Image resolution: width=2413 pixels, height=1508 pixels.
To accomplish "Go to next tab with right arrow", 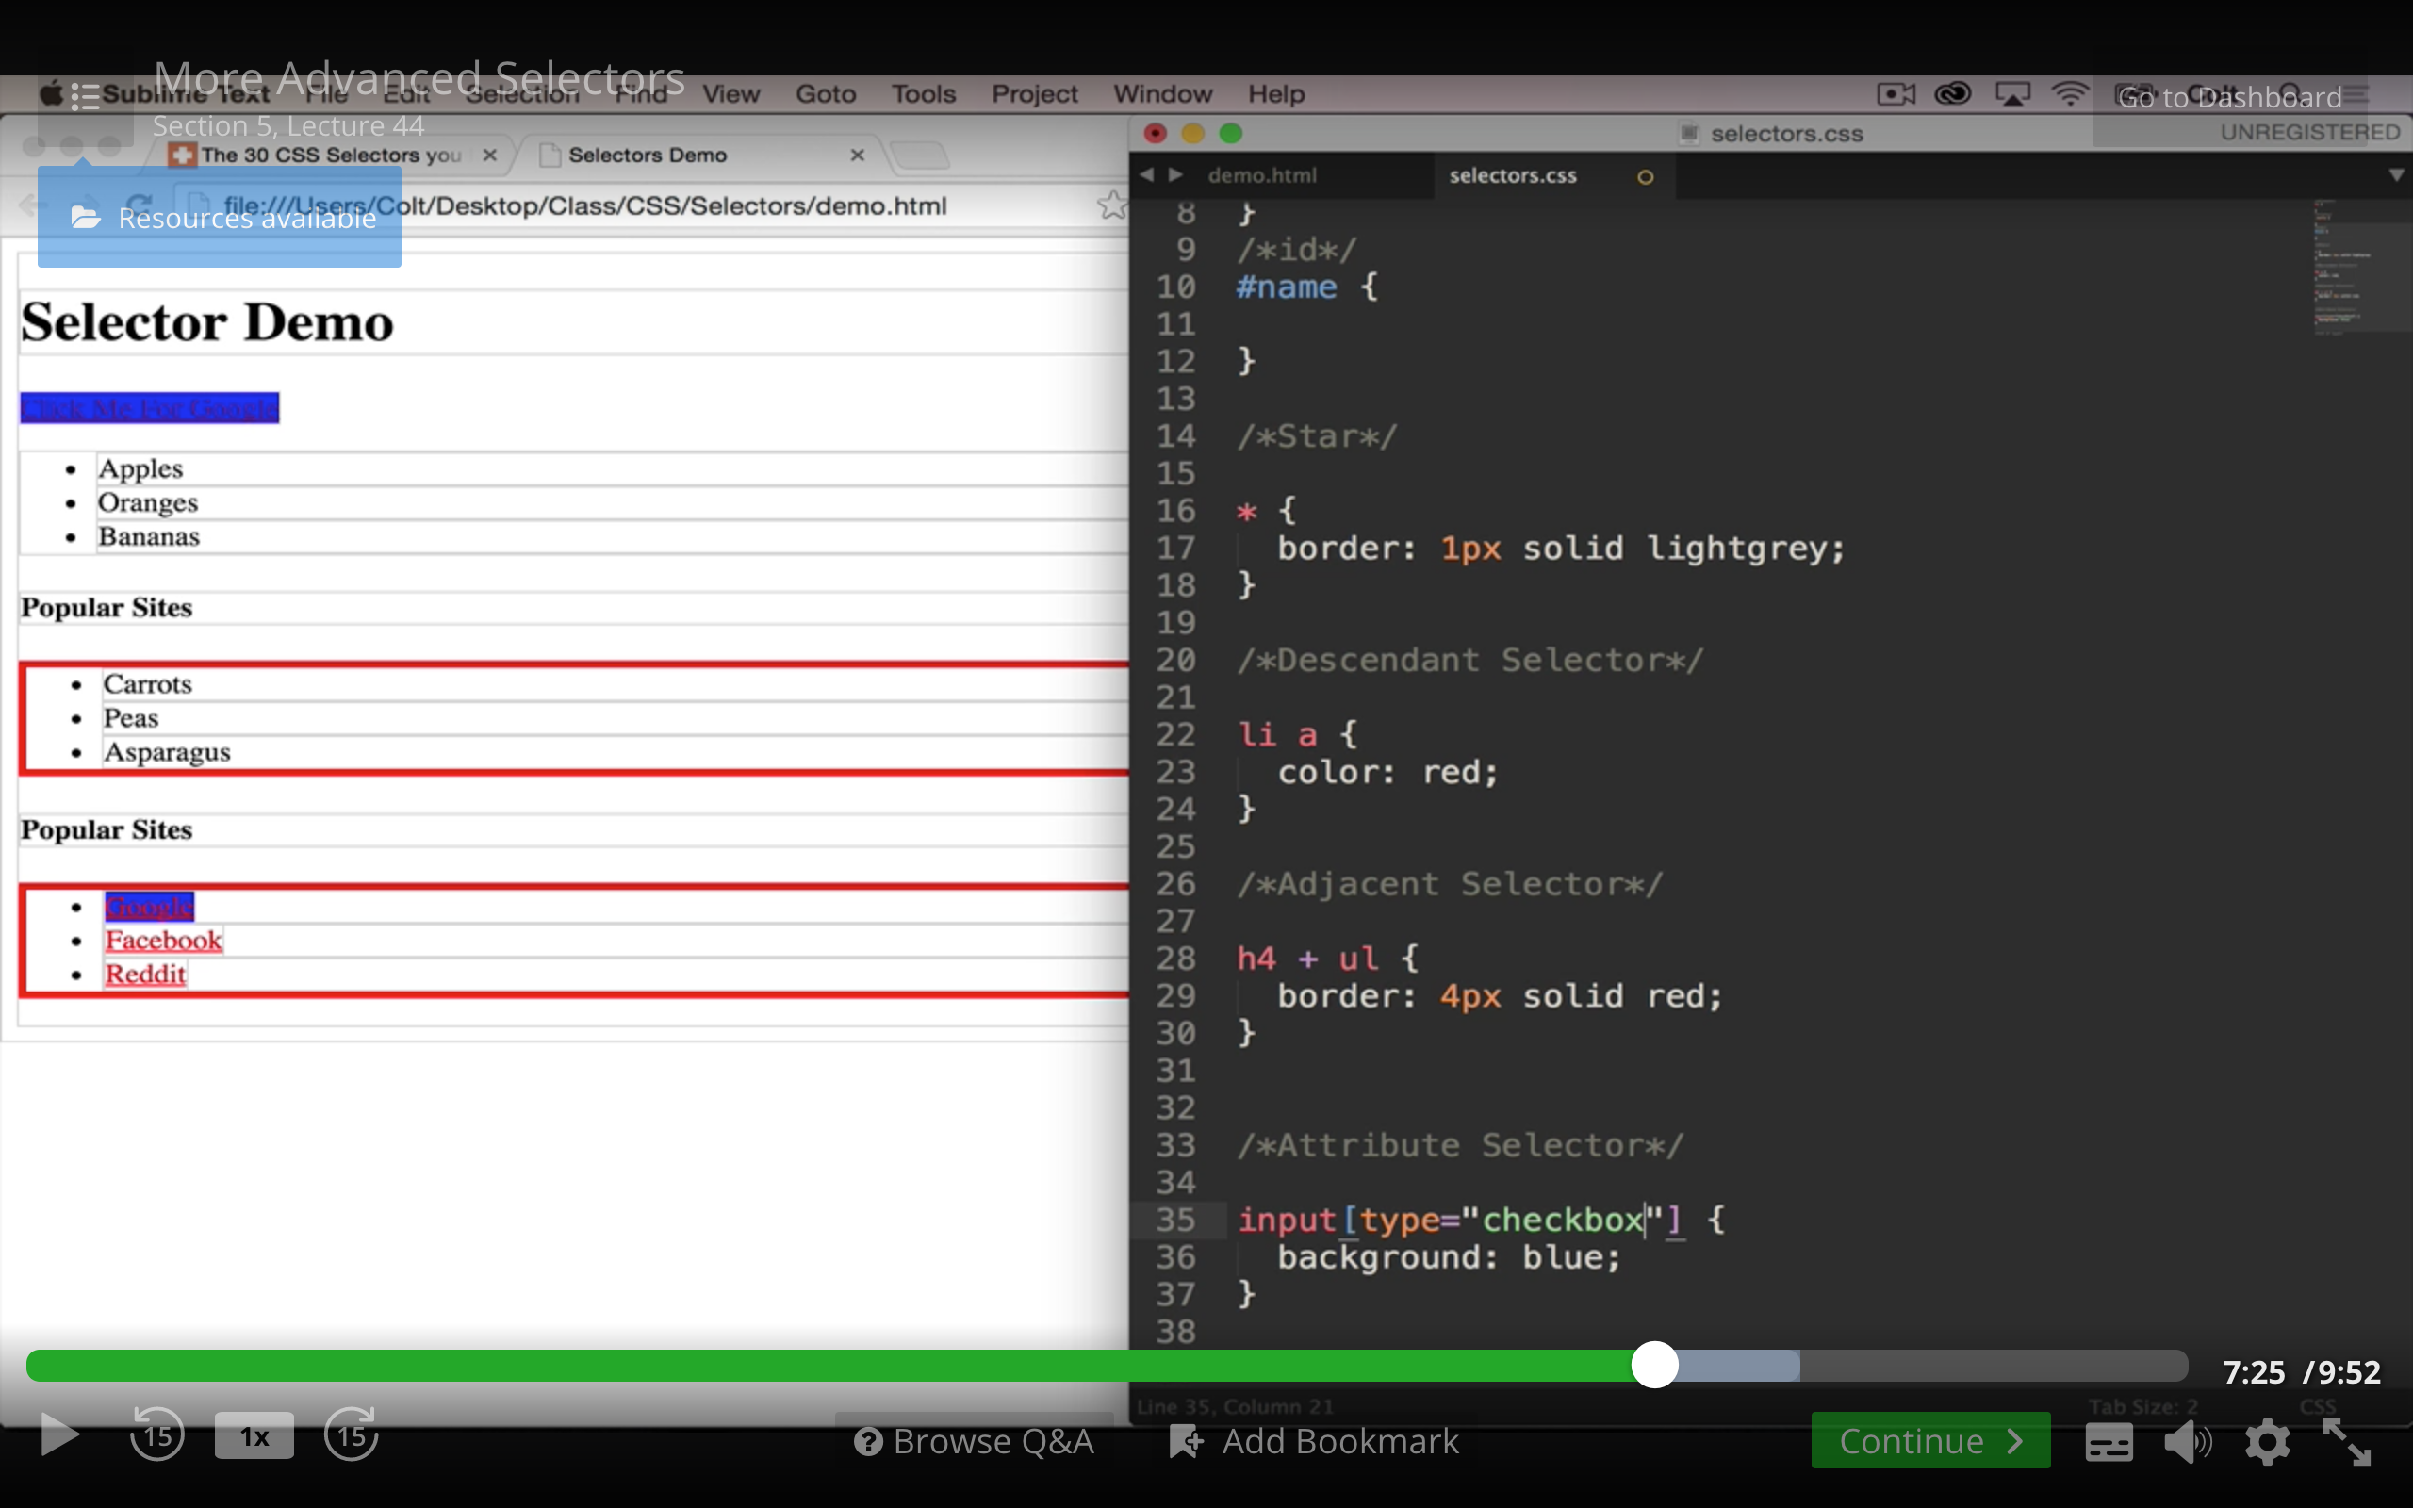I will tap(1175, 174).
